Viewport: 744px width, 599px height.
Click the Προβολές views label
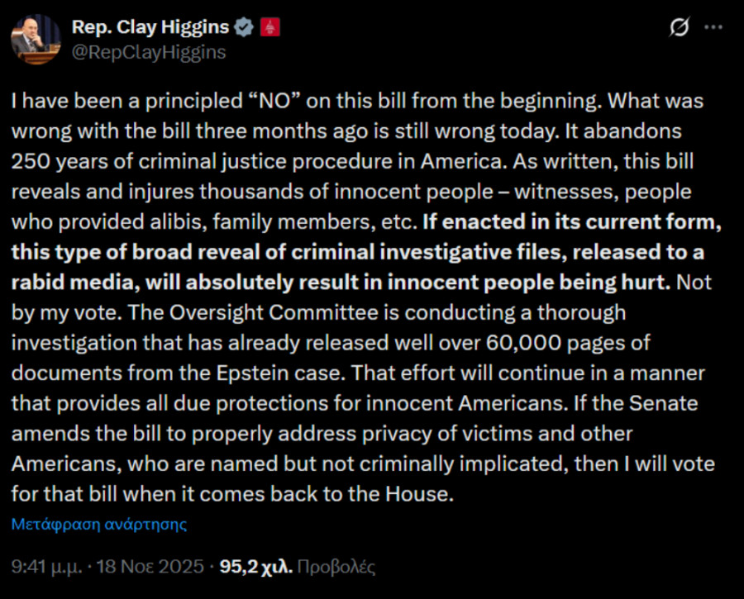click(336, 568)
